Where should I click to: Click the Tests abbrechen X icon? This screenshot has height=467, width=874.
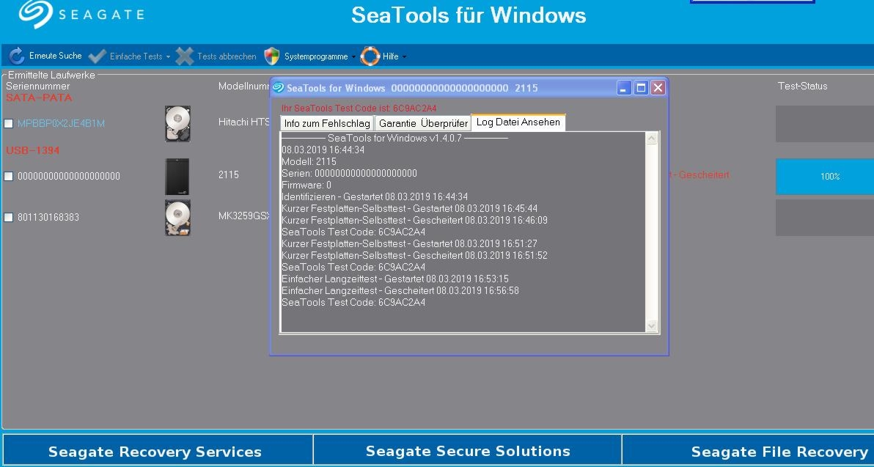(185, 56)
